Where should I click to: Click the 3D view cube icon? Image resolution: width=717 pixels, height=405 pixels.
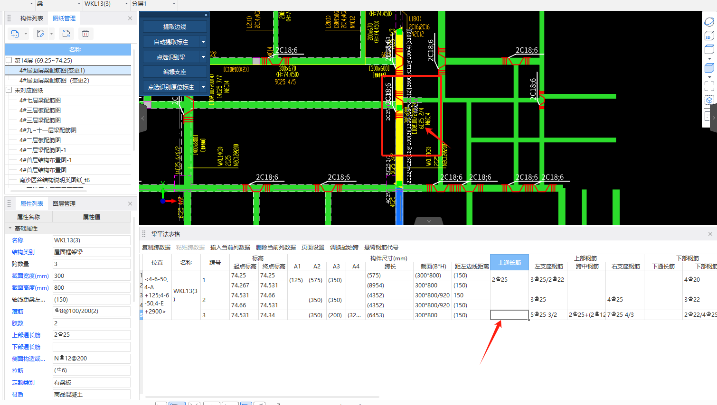point(708,36)
